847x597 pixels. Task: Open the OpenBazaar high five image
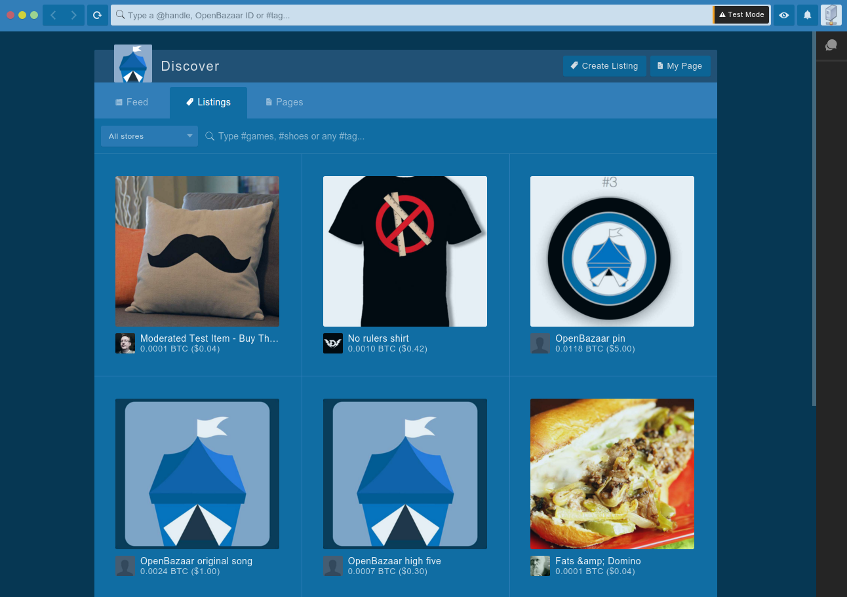(x=405, y=474)
